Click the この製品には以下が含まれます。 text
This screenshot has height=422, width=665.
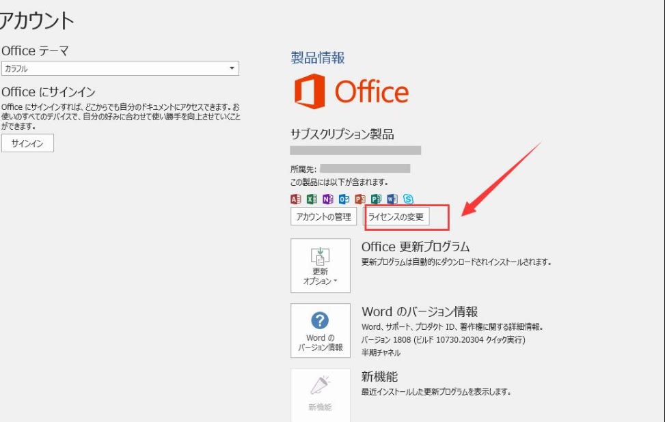pyautogui.click(x=339, y=182)
